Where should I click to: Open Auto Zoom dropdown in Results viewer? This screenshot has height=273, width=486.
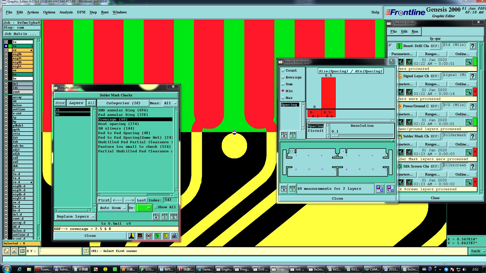113,208
